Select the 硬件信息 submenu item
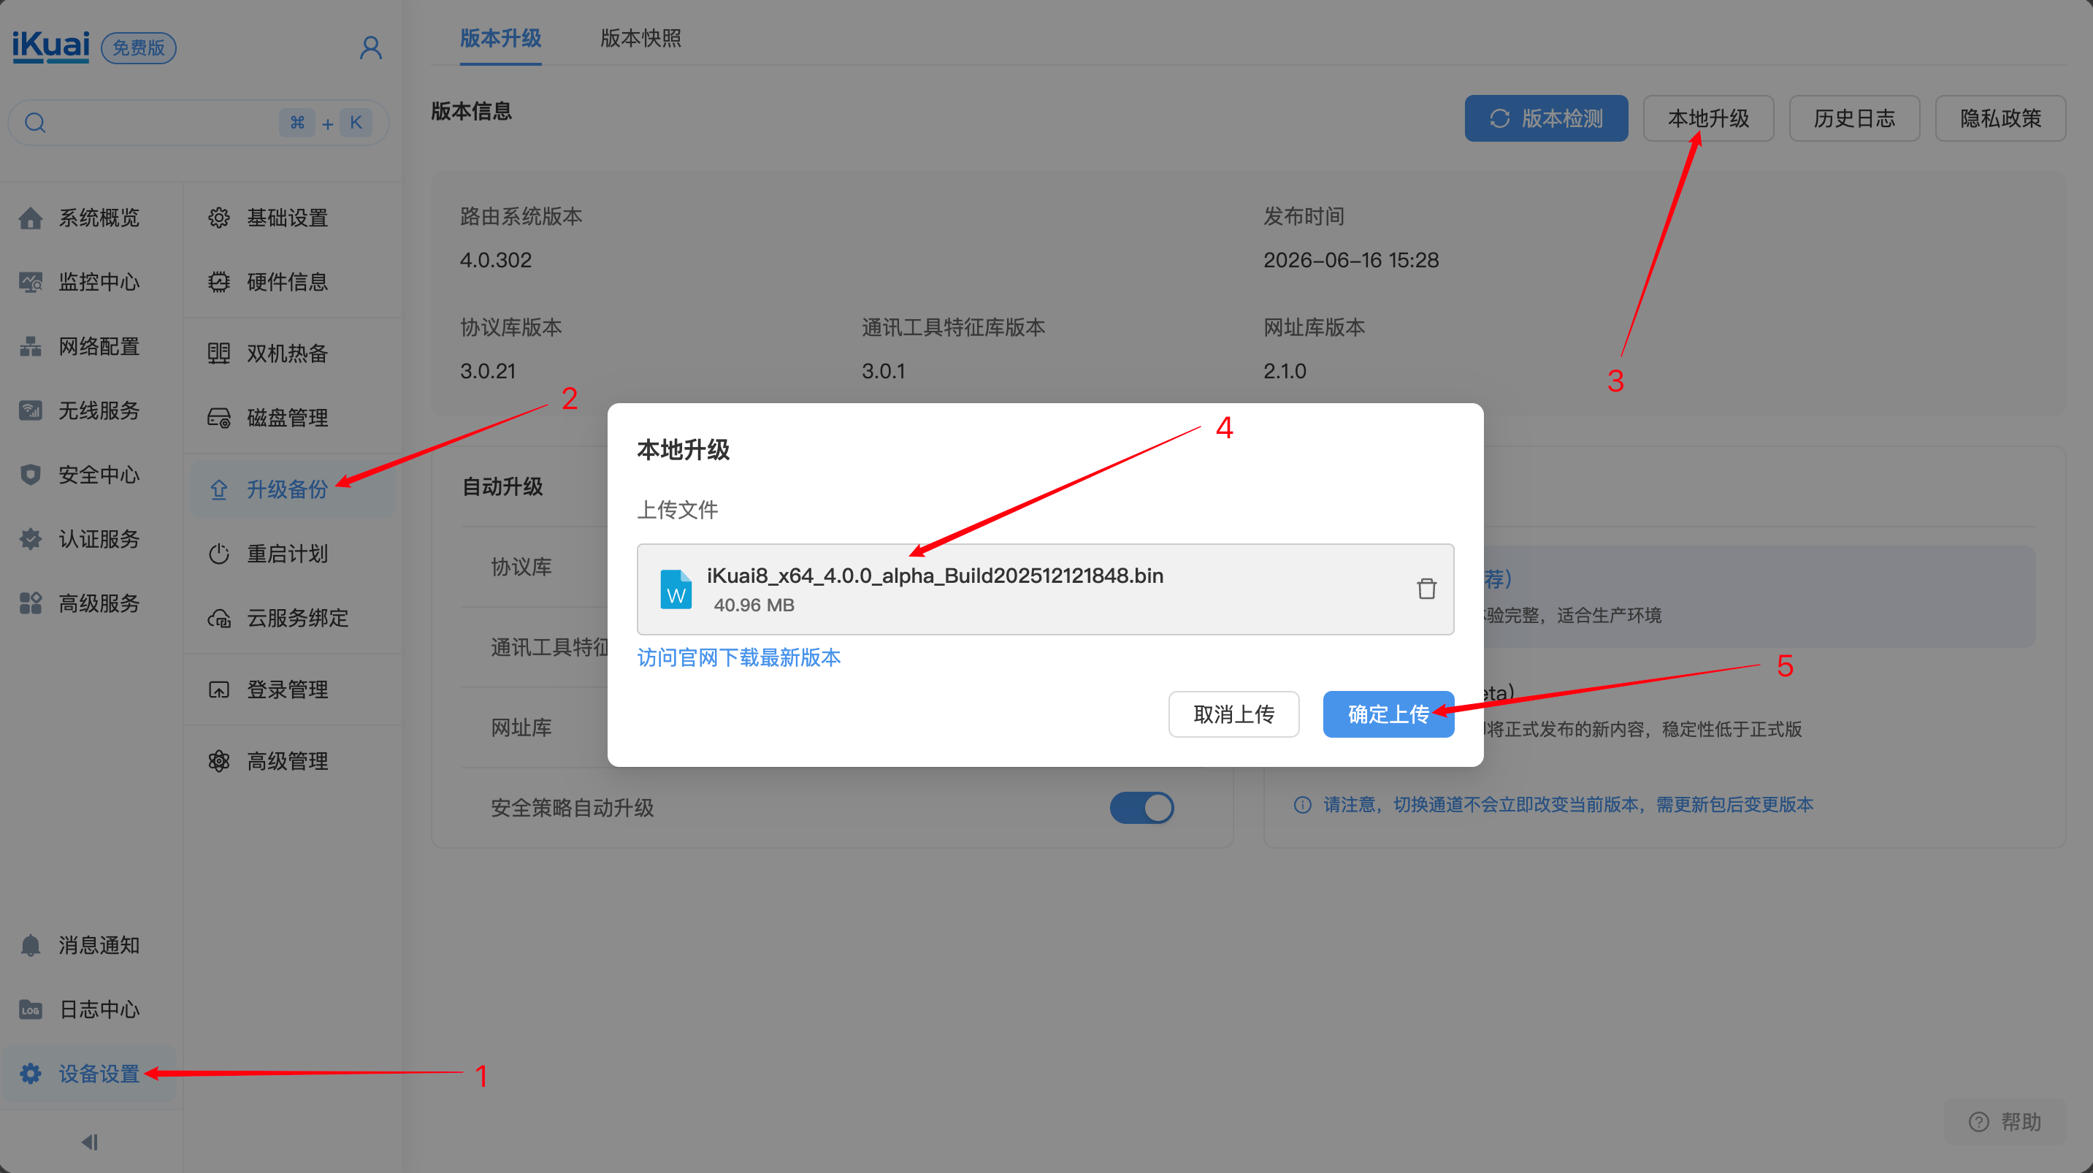Image resolution: width=2093 pixels, height=1173 pixels. [293, 282]
